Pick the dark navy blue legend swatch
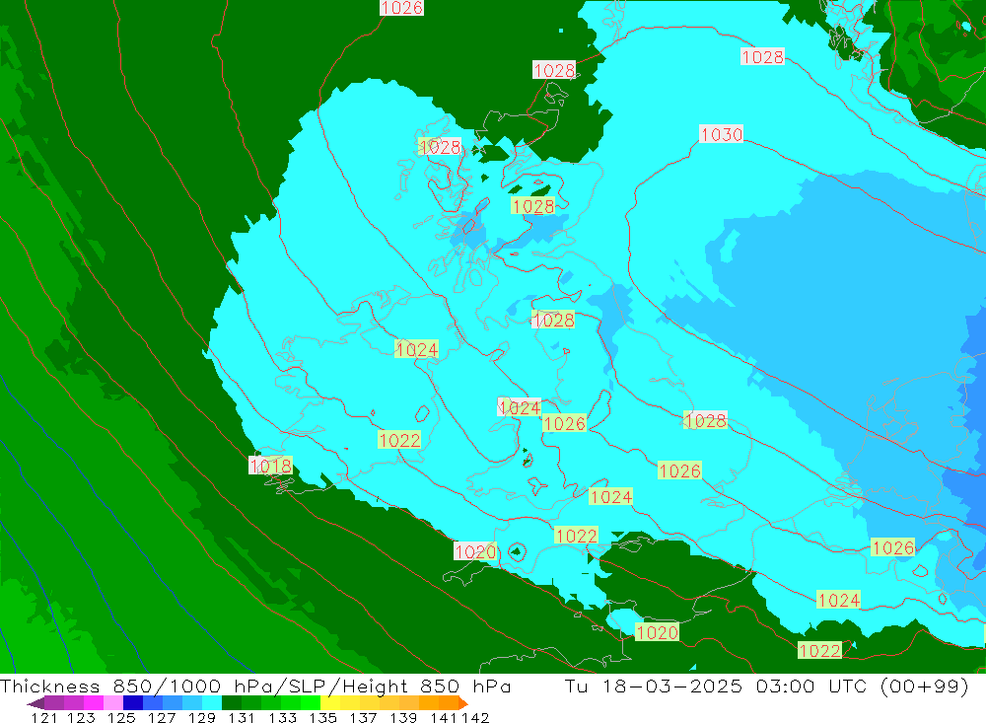Image resolution: width=986 pixels, height=723 pixels. point(133,702)
